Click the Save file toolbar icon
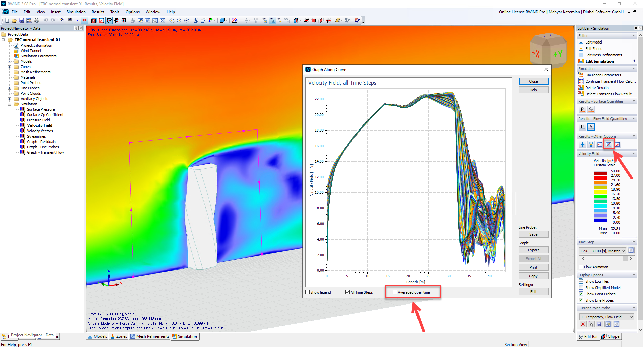The image size is (643, 347). (22, 20)
